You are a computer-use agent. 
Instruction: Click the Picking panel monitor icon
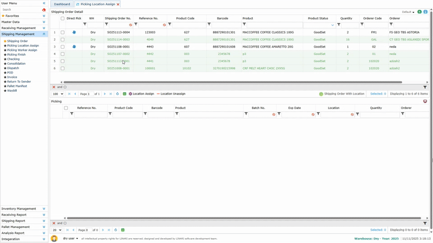(x=425, y=101)
